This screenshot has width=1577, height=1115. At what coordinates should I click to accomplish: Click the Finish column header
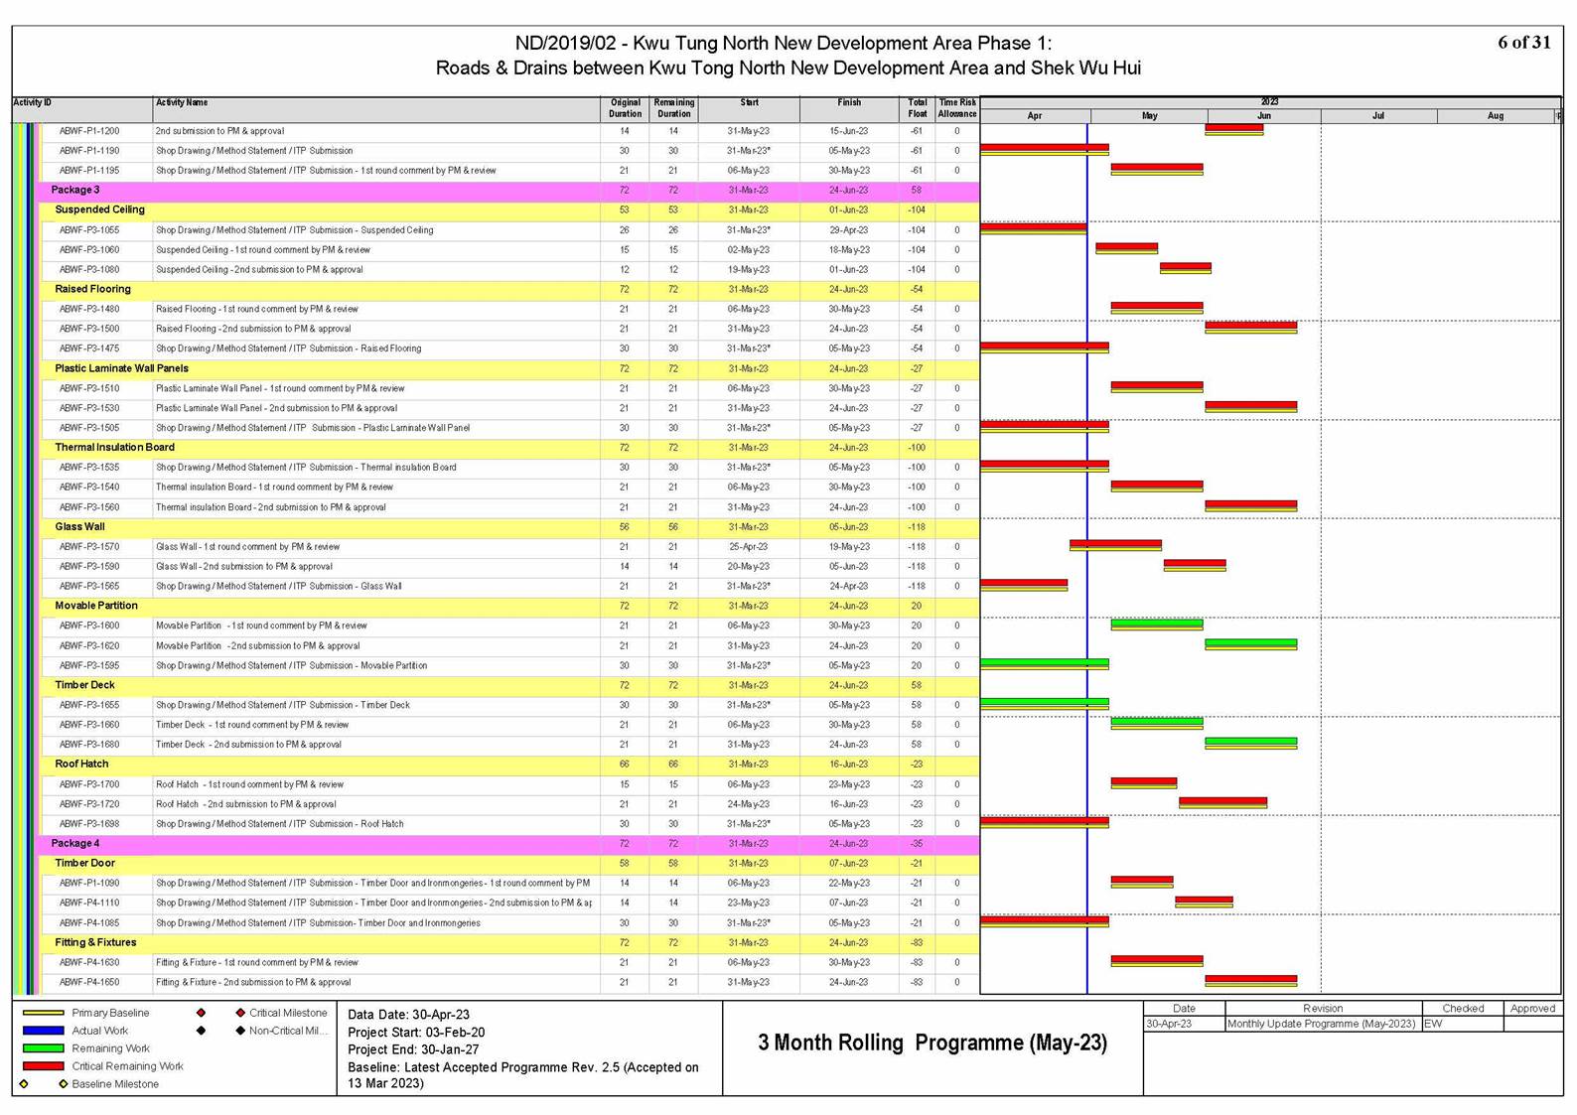[x=849, y=109]
